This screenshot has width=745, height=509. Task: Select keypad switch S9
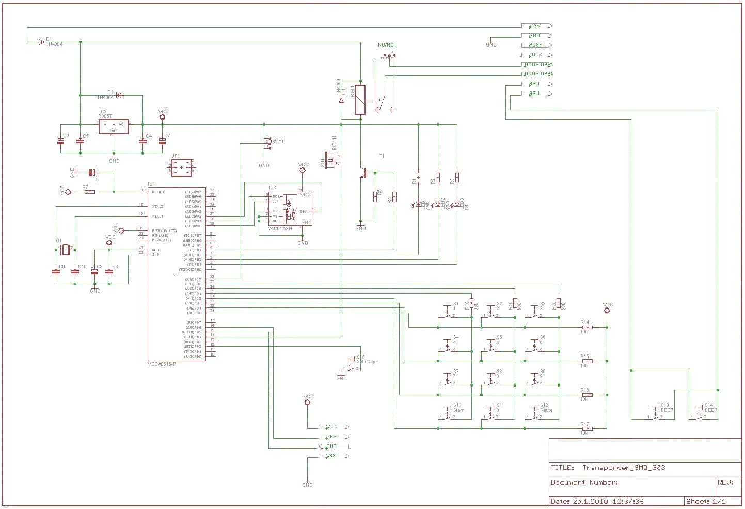(x=533, y=379)
